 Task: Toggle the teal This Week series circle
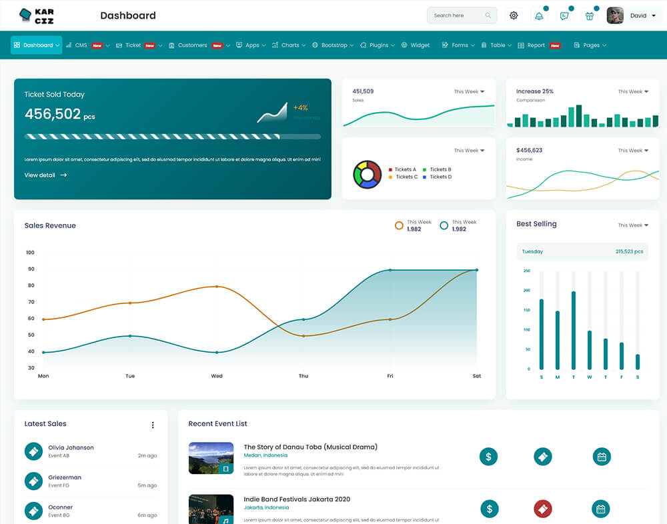point(444,225)
